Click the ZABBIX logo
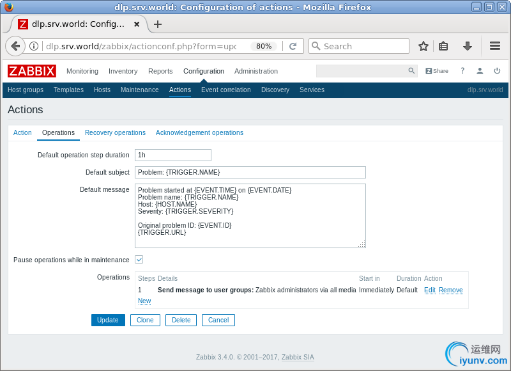The width and height of the screenshot is (511, 371). (x=31, y=71)
